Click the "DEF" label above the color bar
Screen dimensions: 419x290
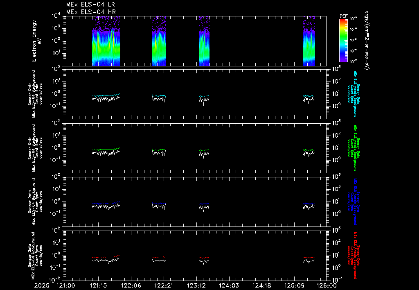click(343, 16)
